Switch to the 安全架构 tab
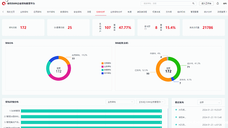Viewport: 228px width, 128px height. coord(78,12)
